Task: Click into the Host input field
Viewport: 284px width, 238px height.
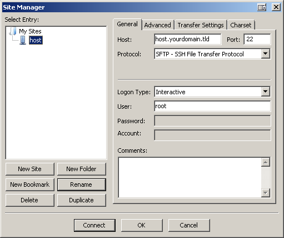Action: click(188, 39)
